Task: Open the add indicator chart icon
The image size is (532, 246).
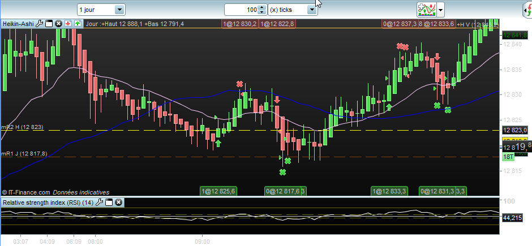Action: tap(427, 10)
